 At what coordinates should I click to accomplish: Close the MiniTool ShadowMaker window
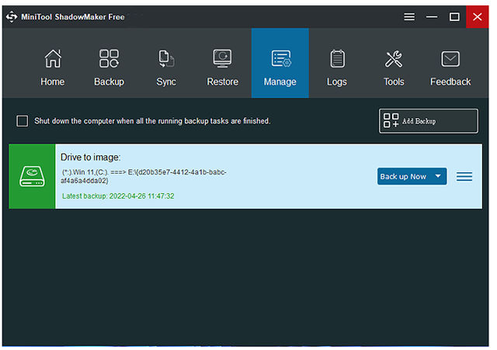click(477, 16)
